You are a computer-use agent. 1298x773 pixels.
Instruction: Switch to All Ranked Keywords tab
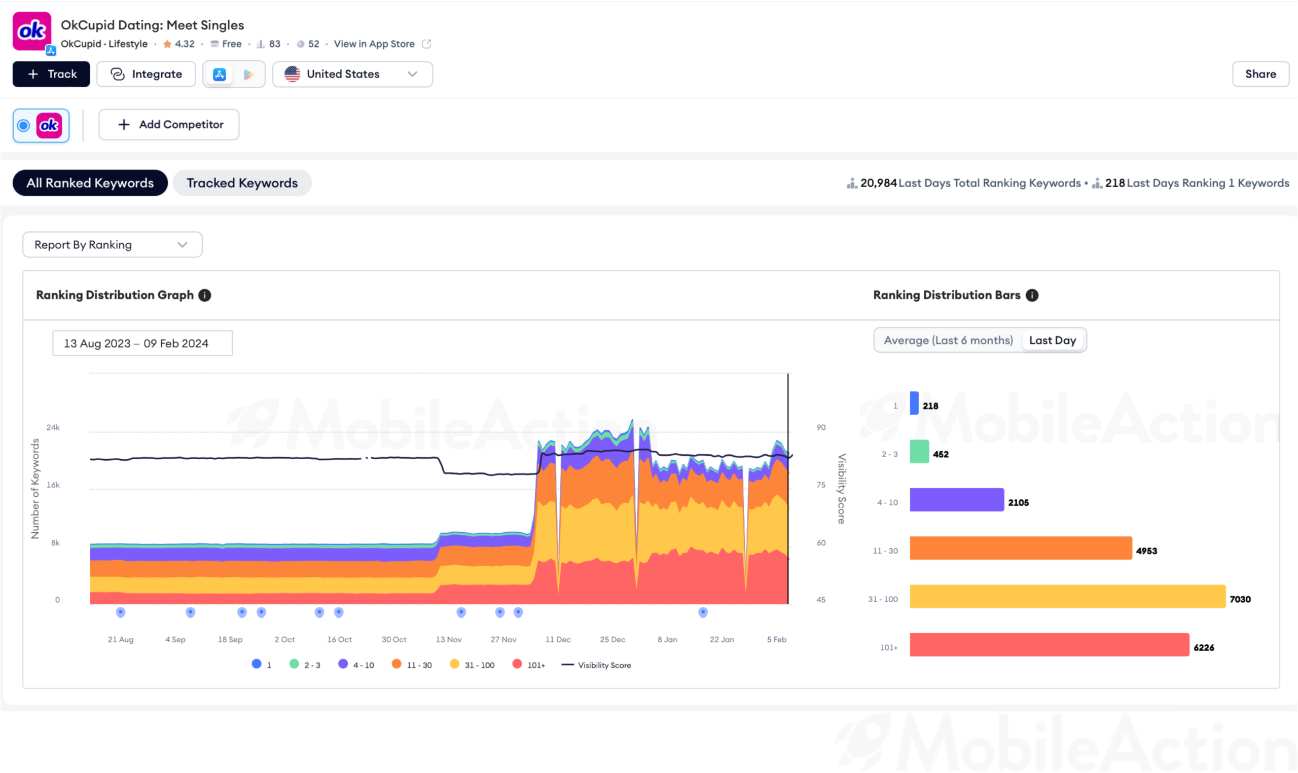90,183
